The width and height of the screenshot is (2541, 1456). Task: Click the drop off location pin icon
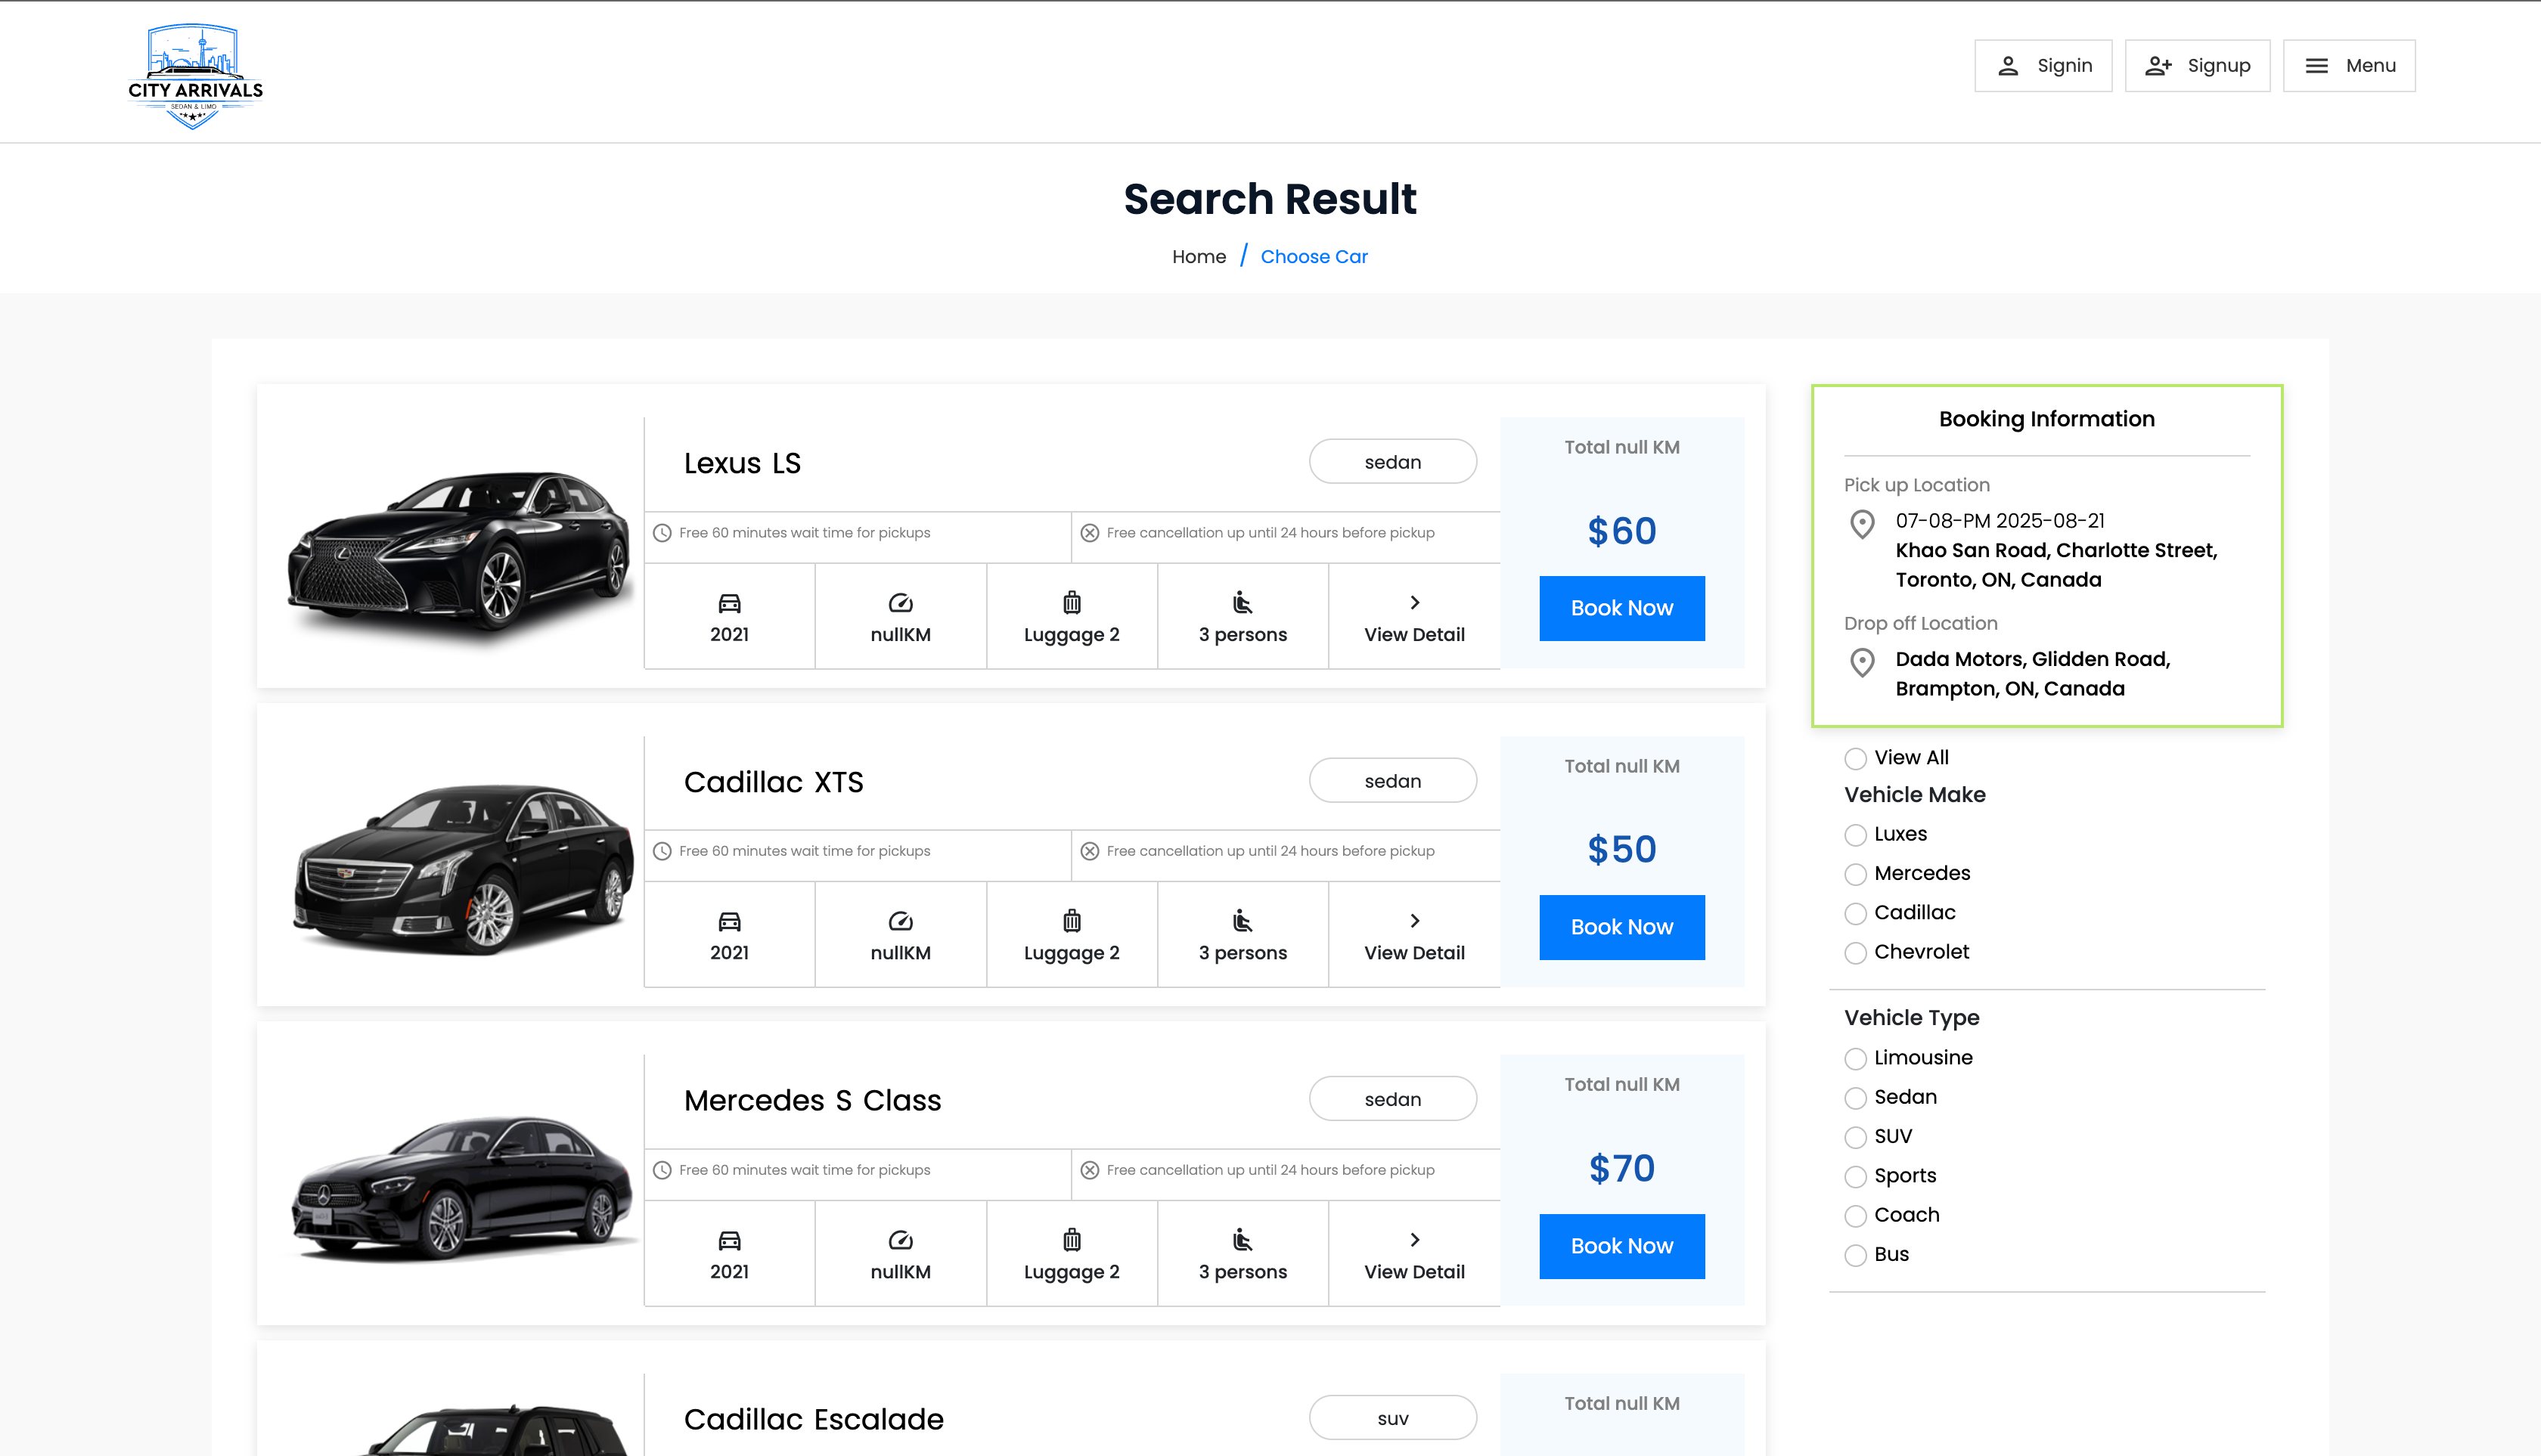(1862, 662)
